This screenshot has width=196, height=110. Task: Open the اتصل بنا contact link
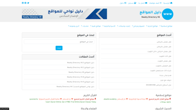(x=143, y=3)
